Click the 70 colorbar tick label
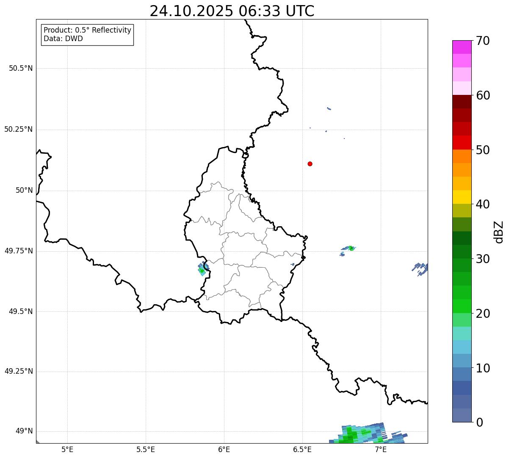Image resolution: width=509 pixels, height=458 pixels. [x=483, y=41]
